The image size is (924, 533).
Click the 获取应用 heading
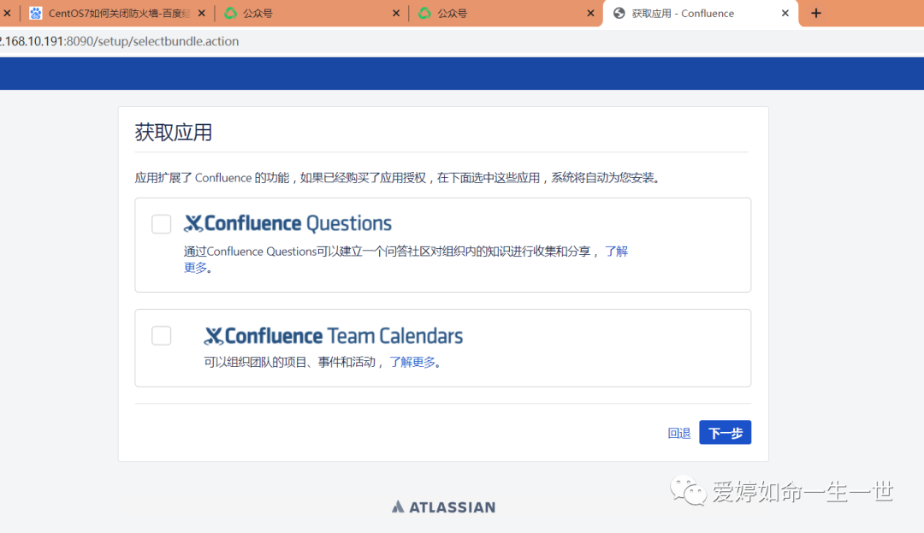point(173,133)
